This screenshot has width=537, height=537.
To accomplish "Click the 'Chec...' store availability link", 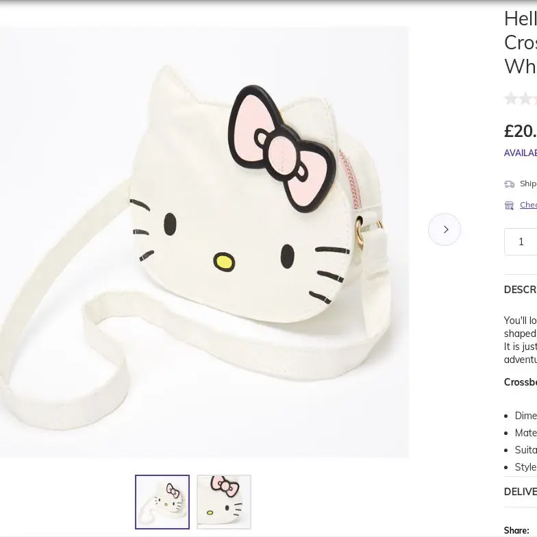I will click(528, 205).
